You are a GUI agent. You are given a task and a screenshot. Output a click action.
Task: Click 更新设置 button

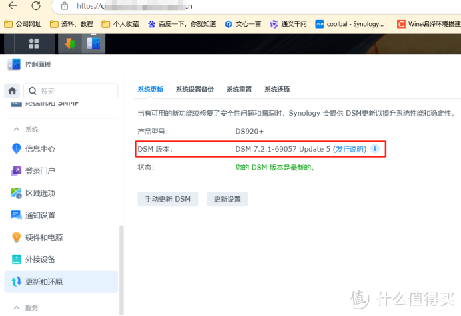pos(227,199)
